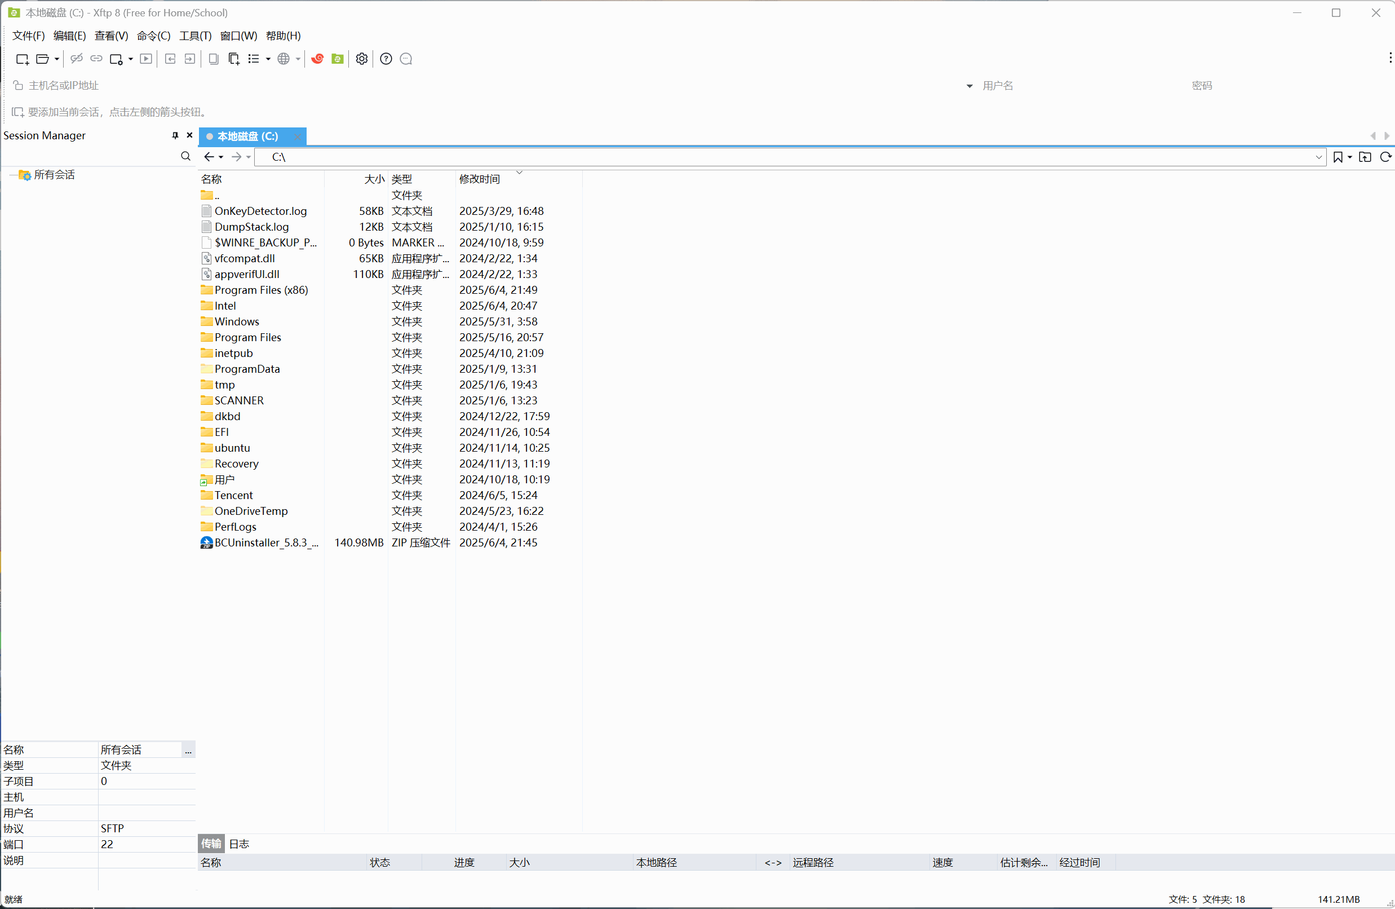Close the Session Manager panel
This screenshot has height=909, width=1395.
tap(189, 135)
